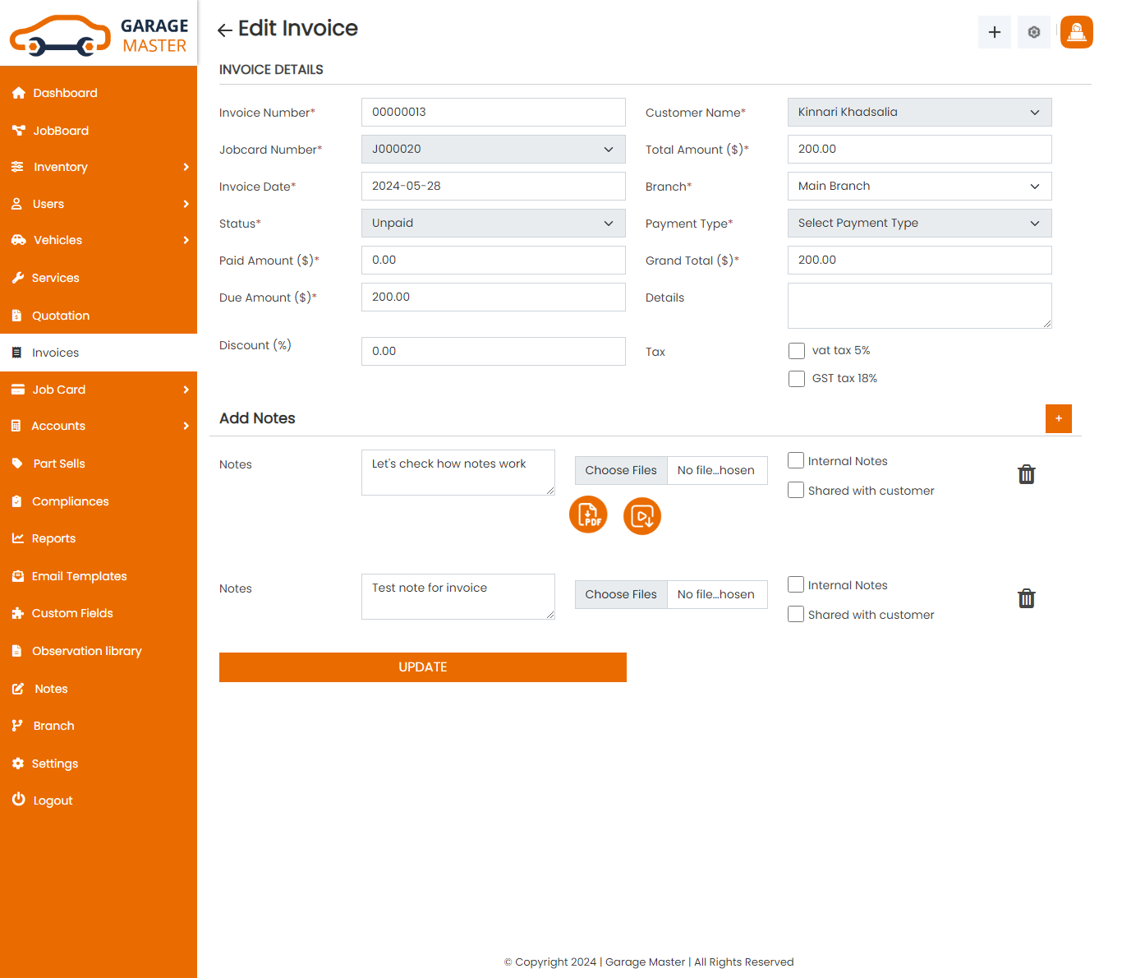Viewport: 1122px width, 978px height.
Task: Click Choose Files for the first note
Action: click(621, 470)
